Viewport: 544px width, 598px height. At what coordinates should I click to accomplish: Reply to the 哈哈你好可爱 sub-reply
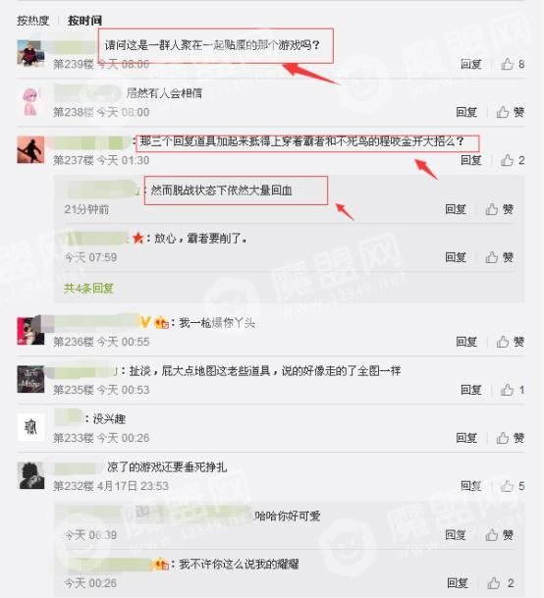tap(456, 535)
